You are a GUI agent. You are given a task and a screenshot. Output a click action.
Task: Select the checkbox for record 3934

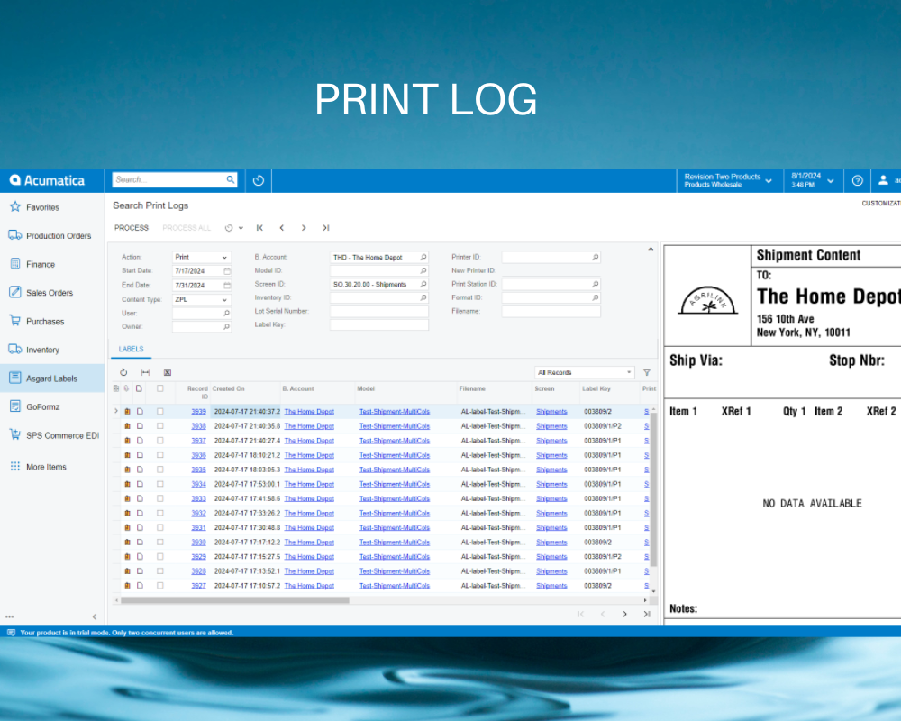tap(160, 484)
